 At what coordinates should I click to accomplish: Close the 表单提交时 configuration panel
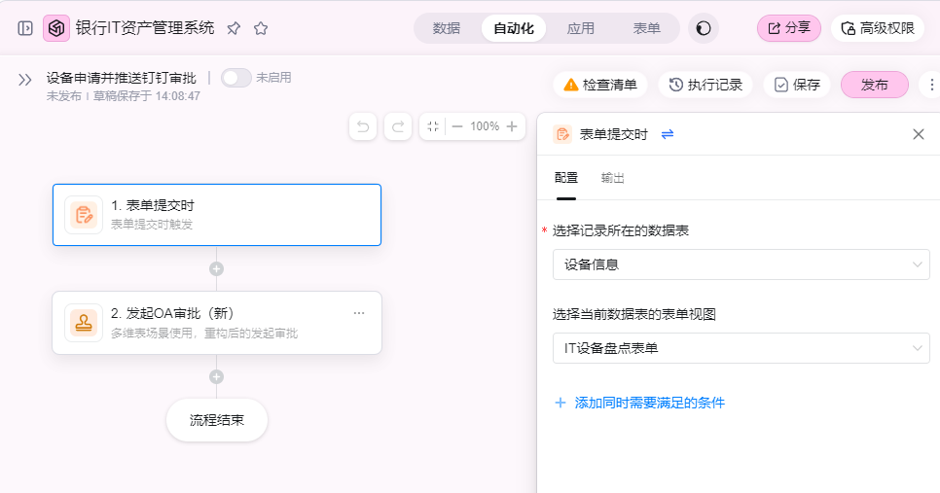(x=919, y=134)
